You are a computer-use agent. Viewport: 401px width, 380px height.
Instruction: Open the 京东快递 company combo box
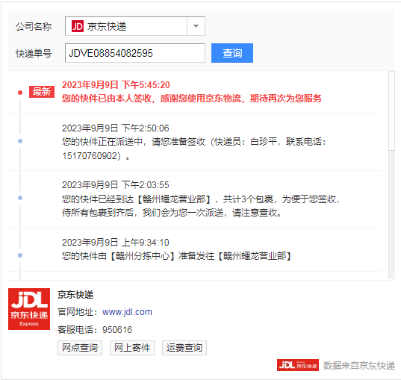point(135,26)
